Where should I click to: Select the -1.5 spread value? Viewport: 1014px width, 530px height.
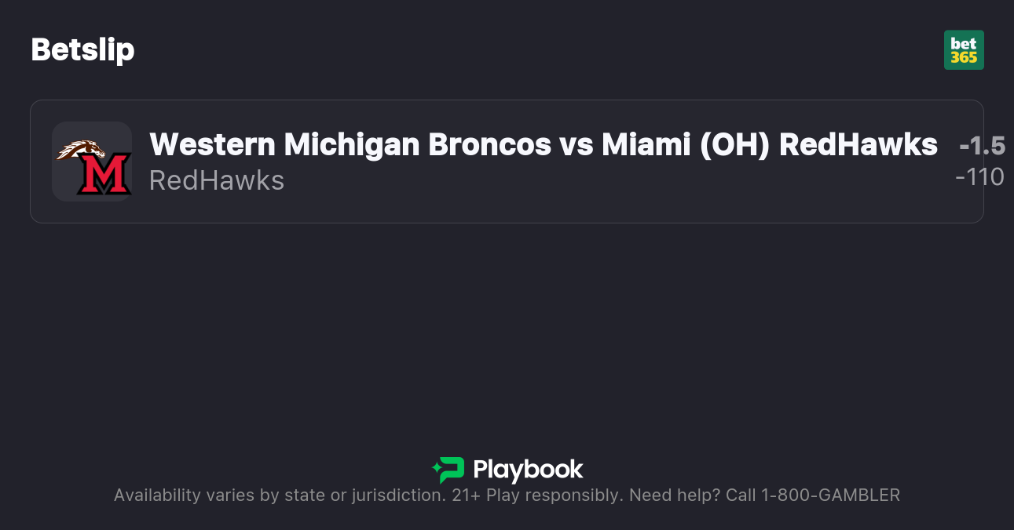pyautogui.click(x=982, y=146)
